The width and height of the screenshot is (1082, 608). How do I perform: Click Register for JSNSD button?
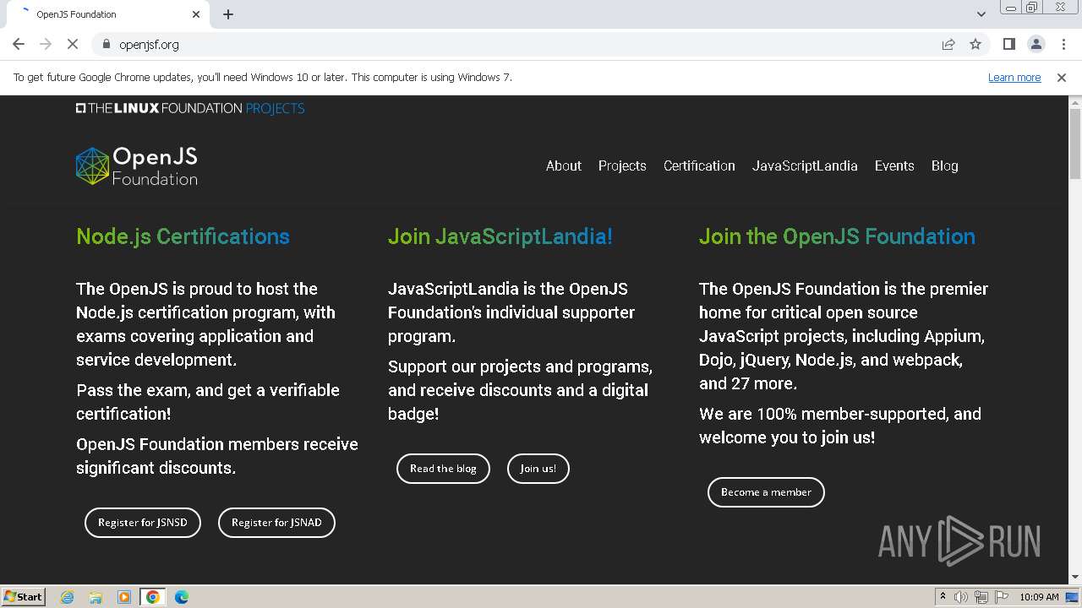(x=143, y=523)
